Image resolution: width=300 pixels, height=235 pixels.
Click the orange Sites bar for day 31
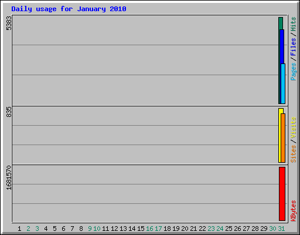(283, 138)
